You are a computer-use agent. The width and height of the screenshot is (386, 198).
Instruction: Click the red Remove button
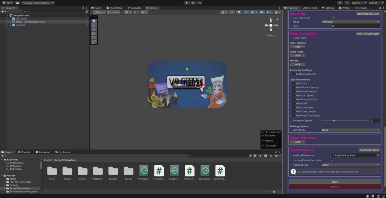pos(335,187)
